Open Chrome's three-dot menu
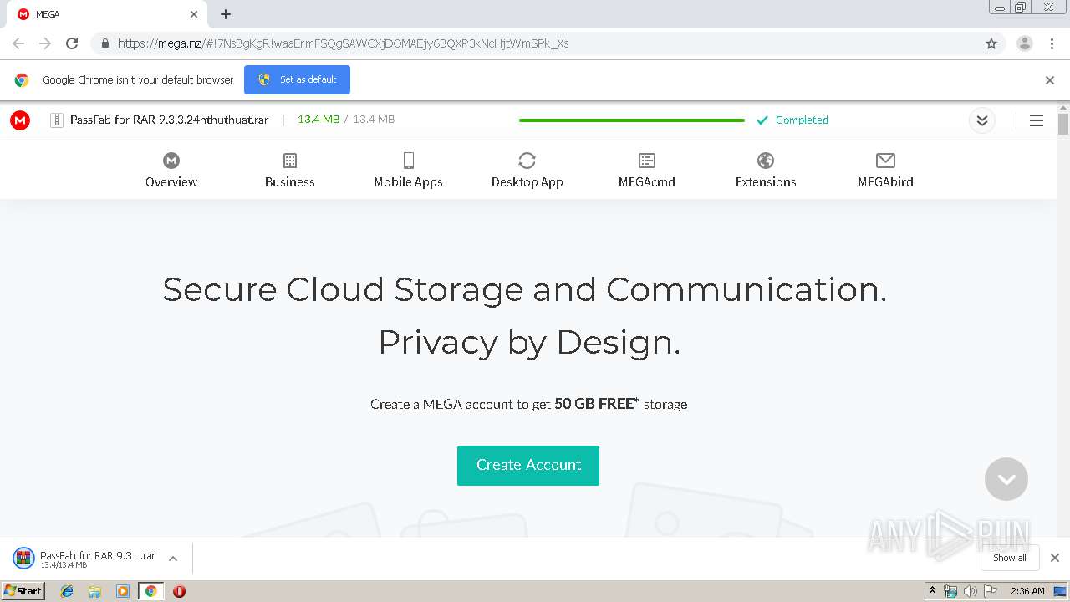The width and height of the screenshot is (1070, 602). coord(1052,43)
